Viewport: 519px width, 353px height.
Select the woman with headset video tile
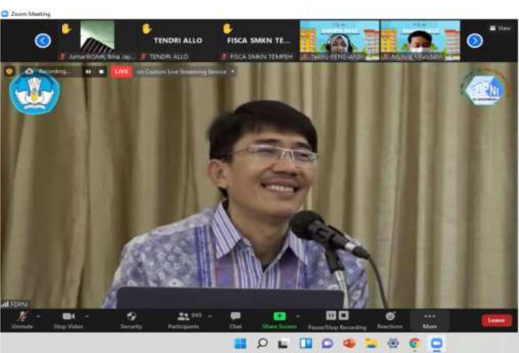[x=340, y=40]
